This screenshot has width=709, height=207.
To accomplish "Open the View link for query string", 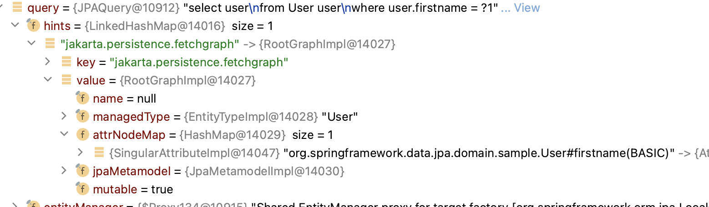I will click(x=527, y=8).
